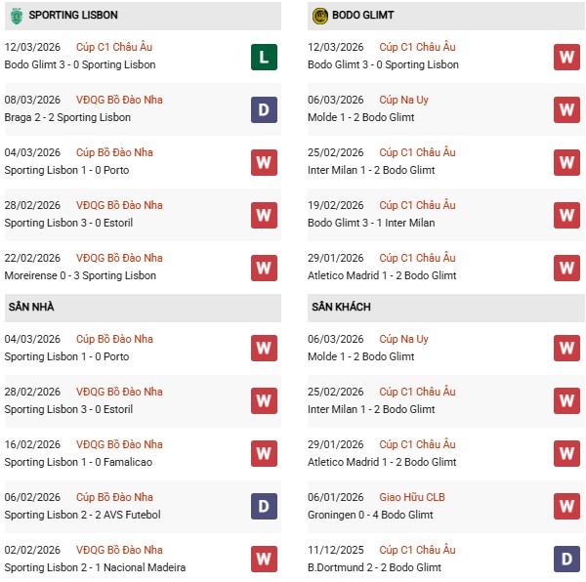Select W badge for Groningen 0-4 Bodo Glimt

point(566,506)
